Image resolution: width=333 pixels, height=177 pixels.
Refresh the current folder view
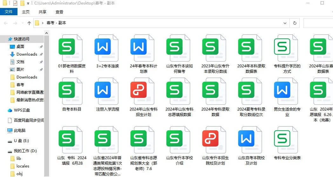coord(295,23)
